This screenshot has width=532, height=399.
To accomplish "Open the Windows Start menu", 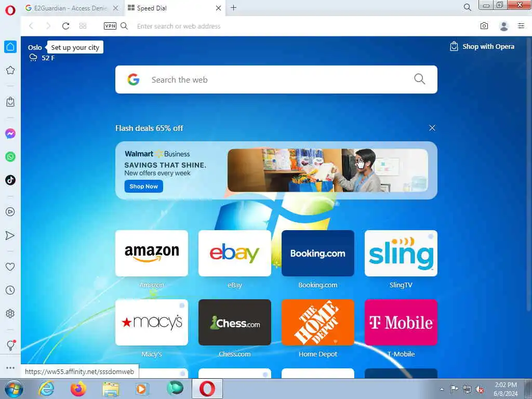I will 14,389.
